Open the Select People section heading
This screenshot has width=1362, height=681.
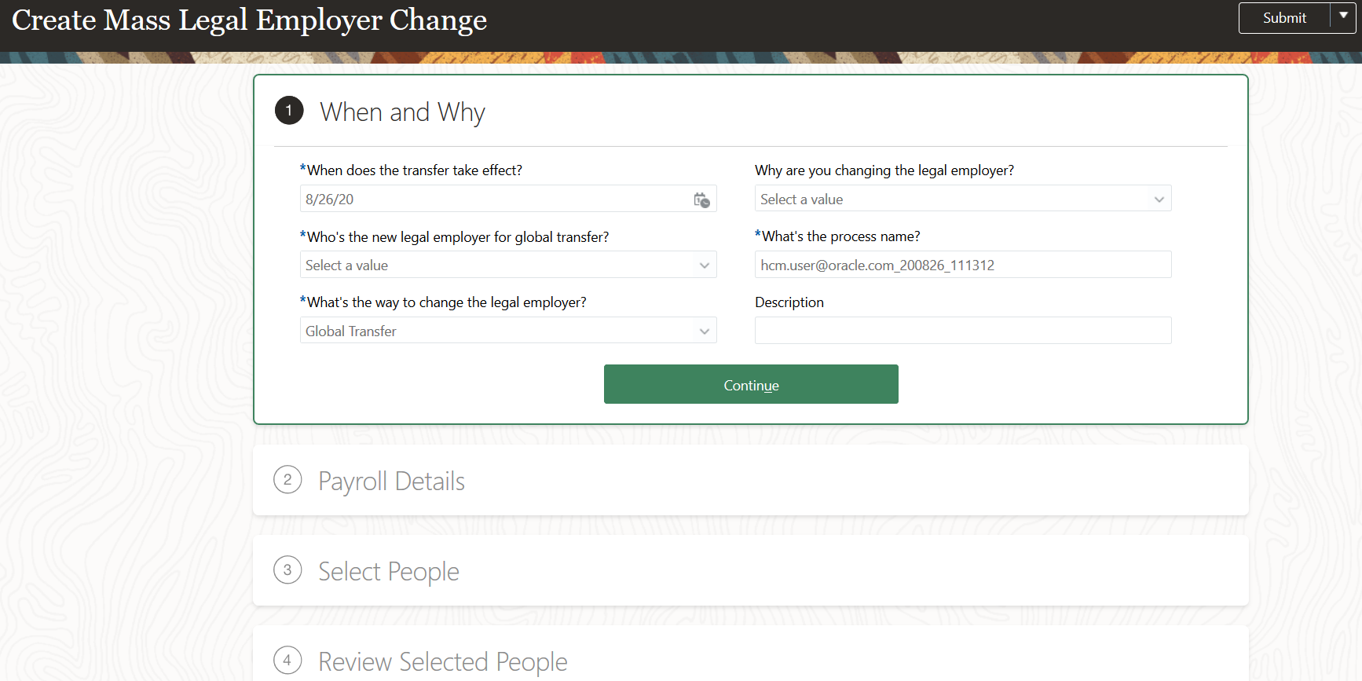[x=389, y=572]
